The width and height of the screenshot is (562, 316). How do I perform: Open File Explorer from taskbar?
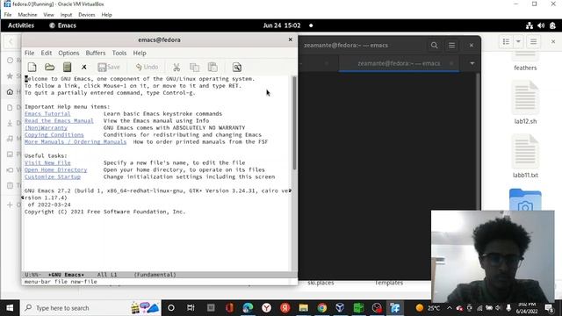(303, 308)
